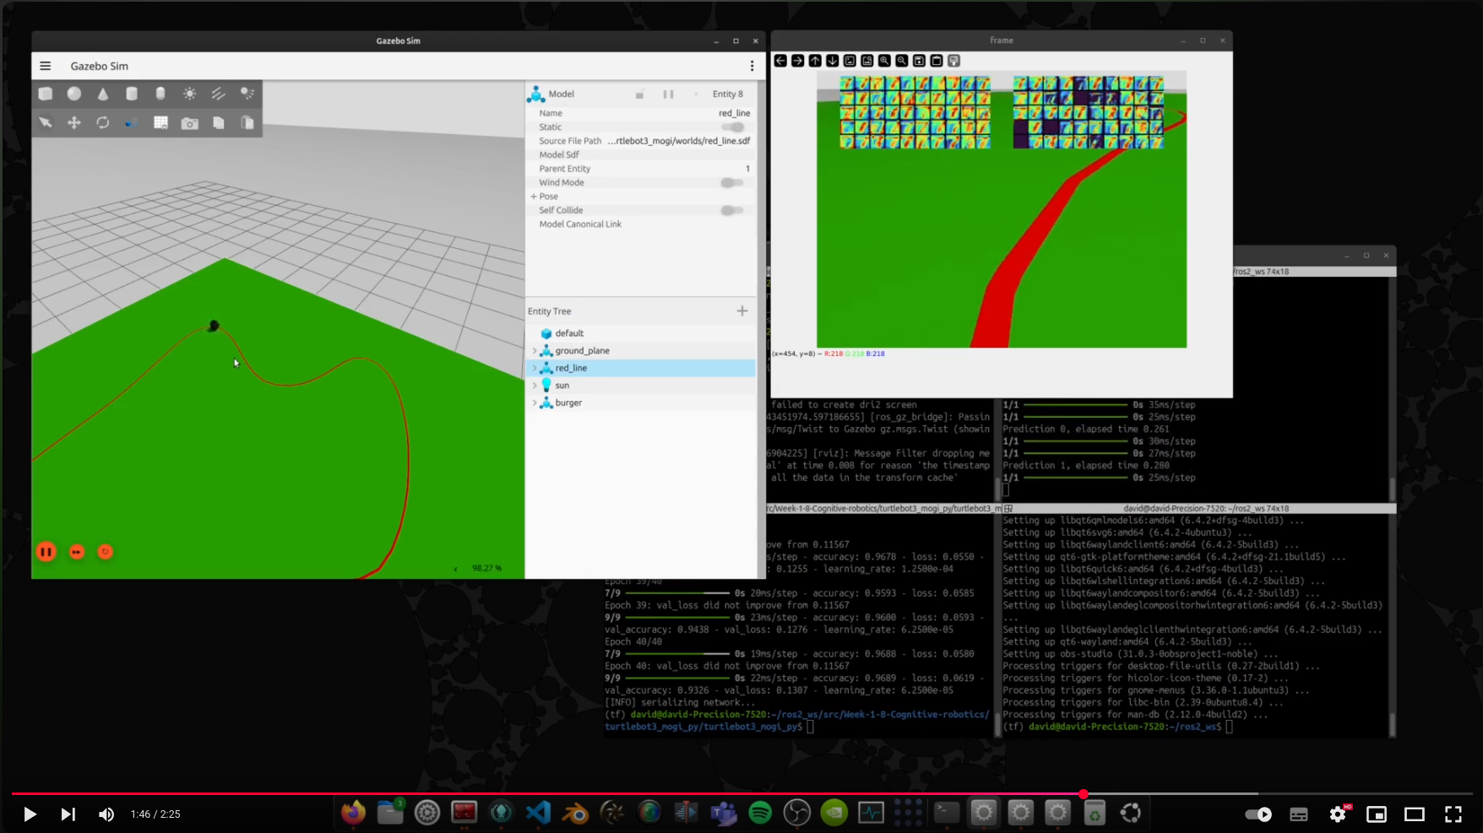Paste entity using the clipboard icon
1483x833 pixels.
point(247,122)
